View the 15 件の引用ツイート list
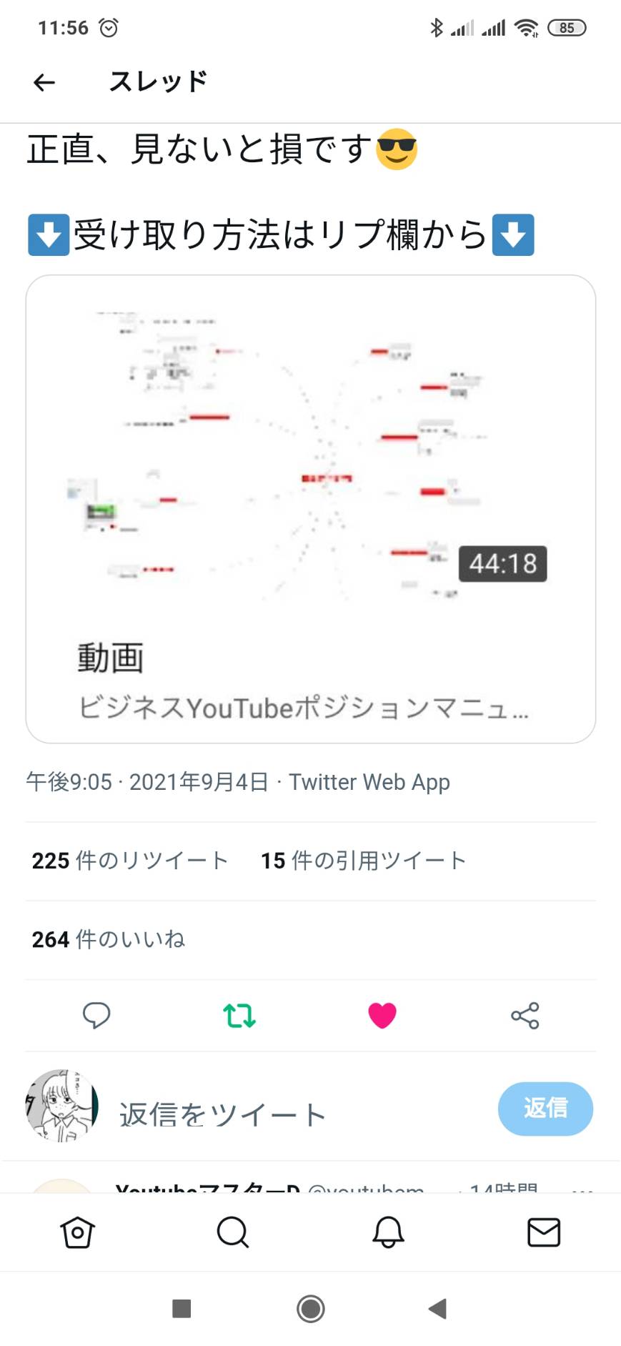The height and width of the screenshot is (1346, 621). click(x=363, y=861)
